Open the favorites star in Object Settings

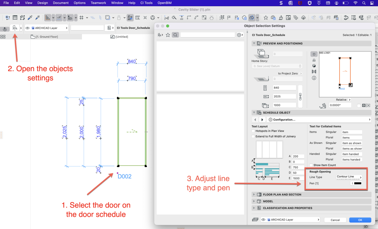pos(168,35)
